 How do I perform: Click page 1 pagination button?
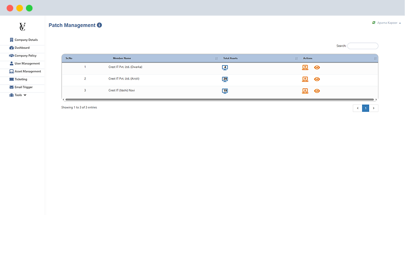pyautogui.click(x=365, y=108)
